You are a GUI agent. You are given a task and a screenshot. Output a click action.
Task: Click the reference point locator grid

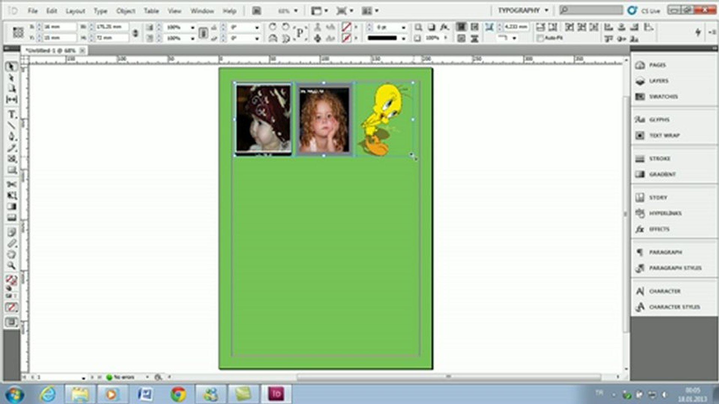18,33
